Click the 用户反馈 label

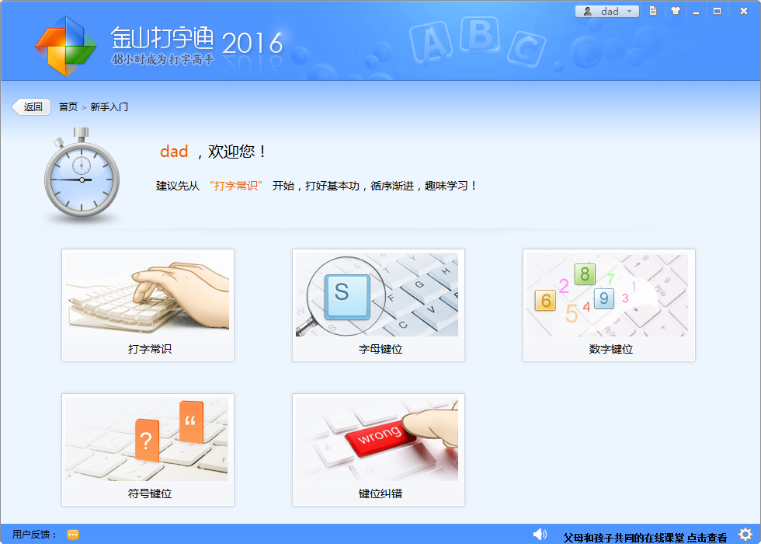click(x=34, y=535)
